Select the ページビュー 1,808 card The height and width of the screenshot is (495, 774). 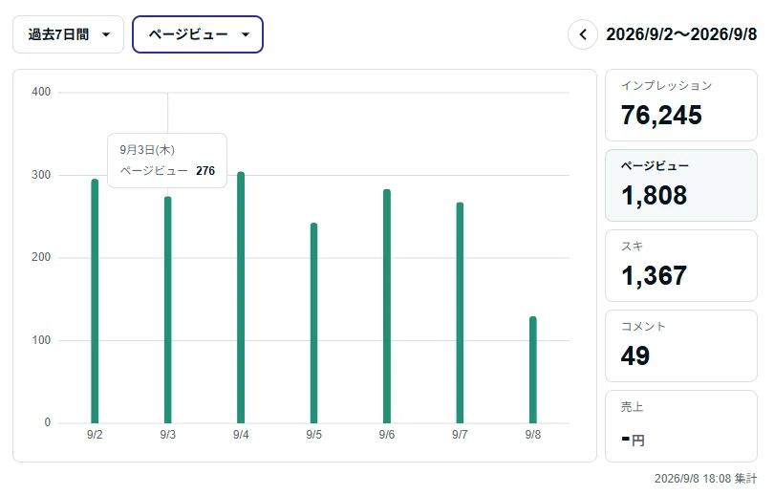point(681,185)
